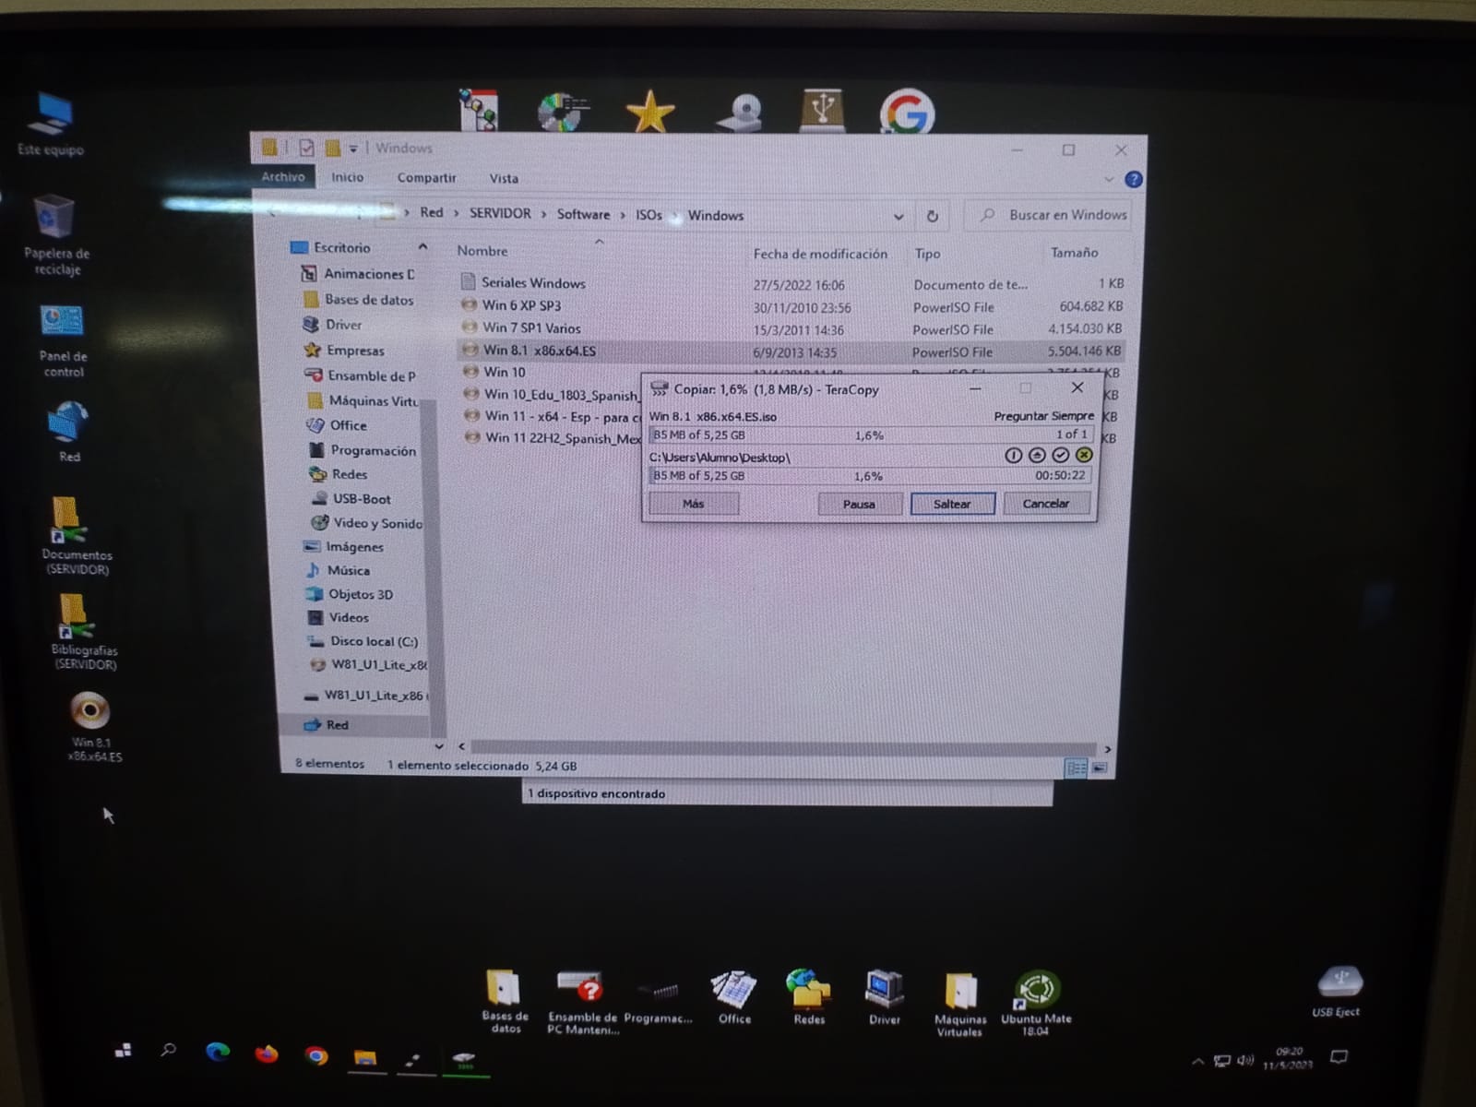This screenshot has width=1476, height=1107.
Task: Select the Seriales Windows text file
Action: (533, 283)
